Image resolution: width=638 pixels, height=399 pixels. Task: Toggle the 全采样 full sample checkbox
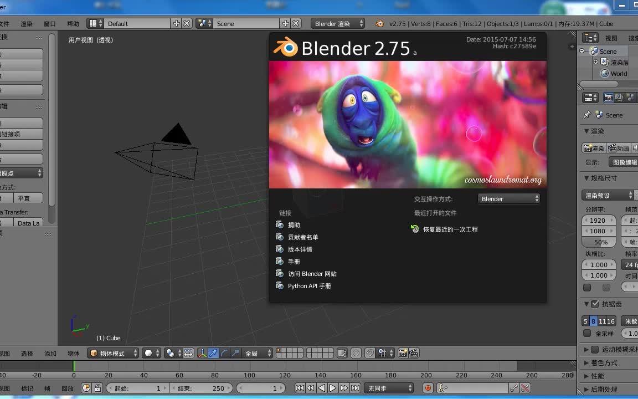[x=588, y=333]
